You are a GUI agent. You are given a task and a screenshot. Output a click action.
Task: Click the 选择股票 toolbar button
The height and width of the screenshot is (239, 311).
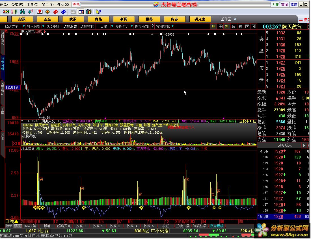[x=70, y=26]
